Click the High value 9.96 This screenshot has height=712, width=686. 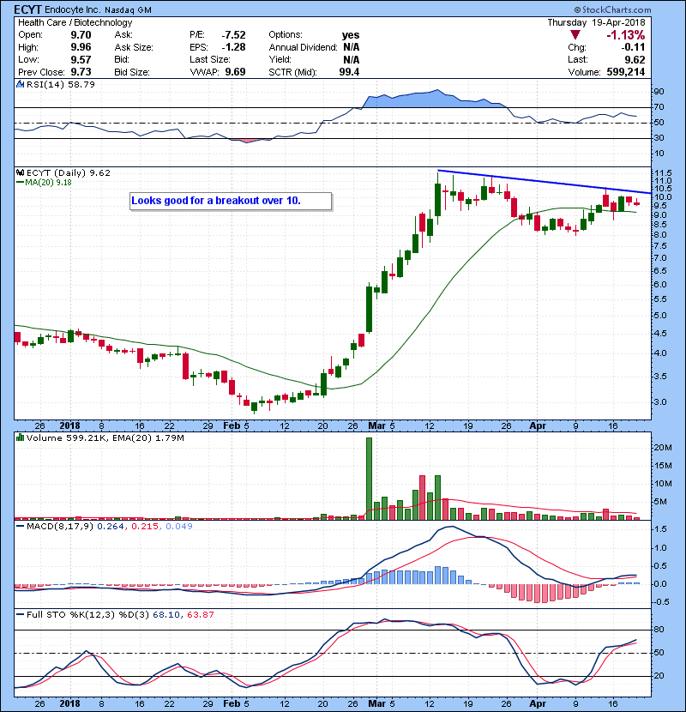(x=81, y=47)
